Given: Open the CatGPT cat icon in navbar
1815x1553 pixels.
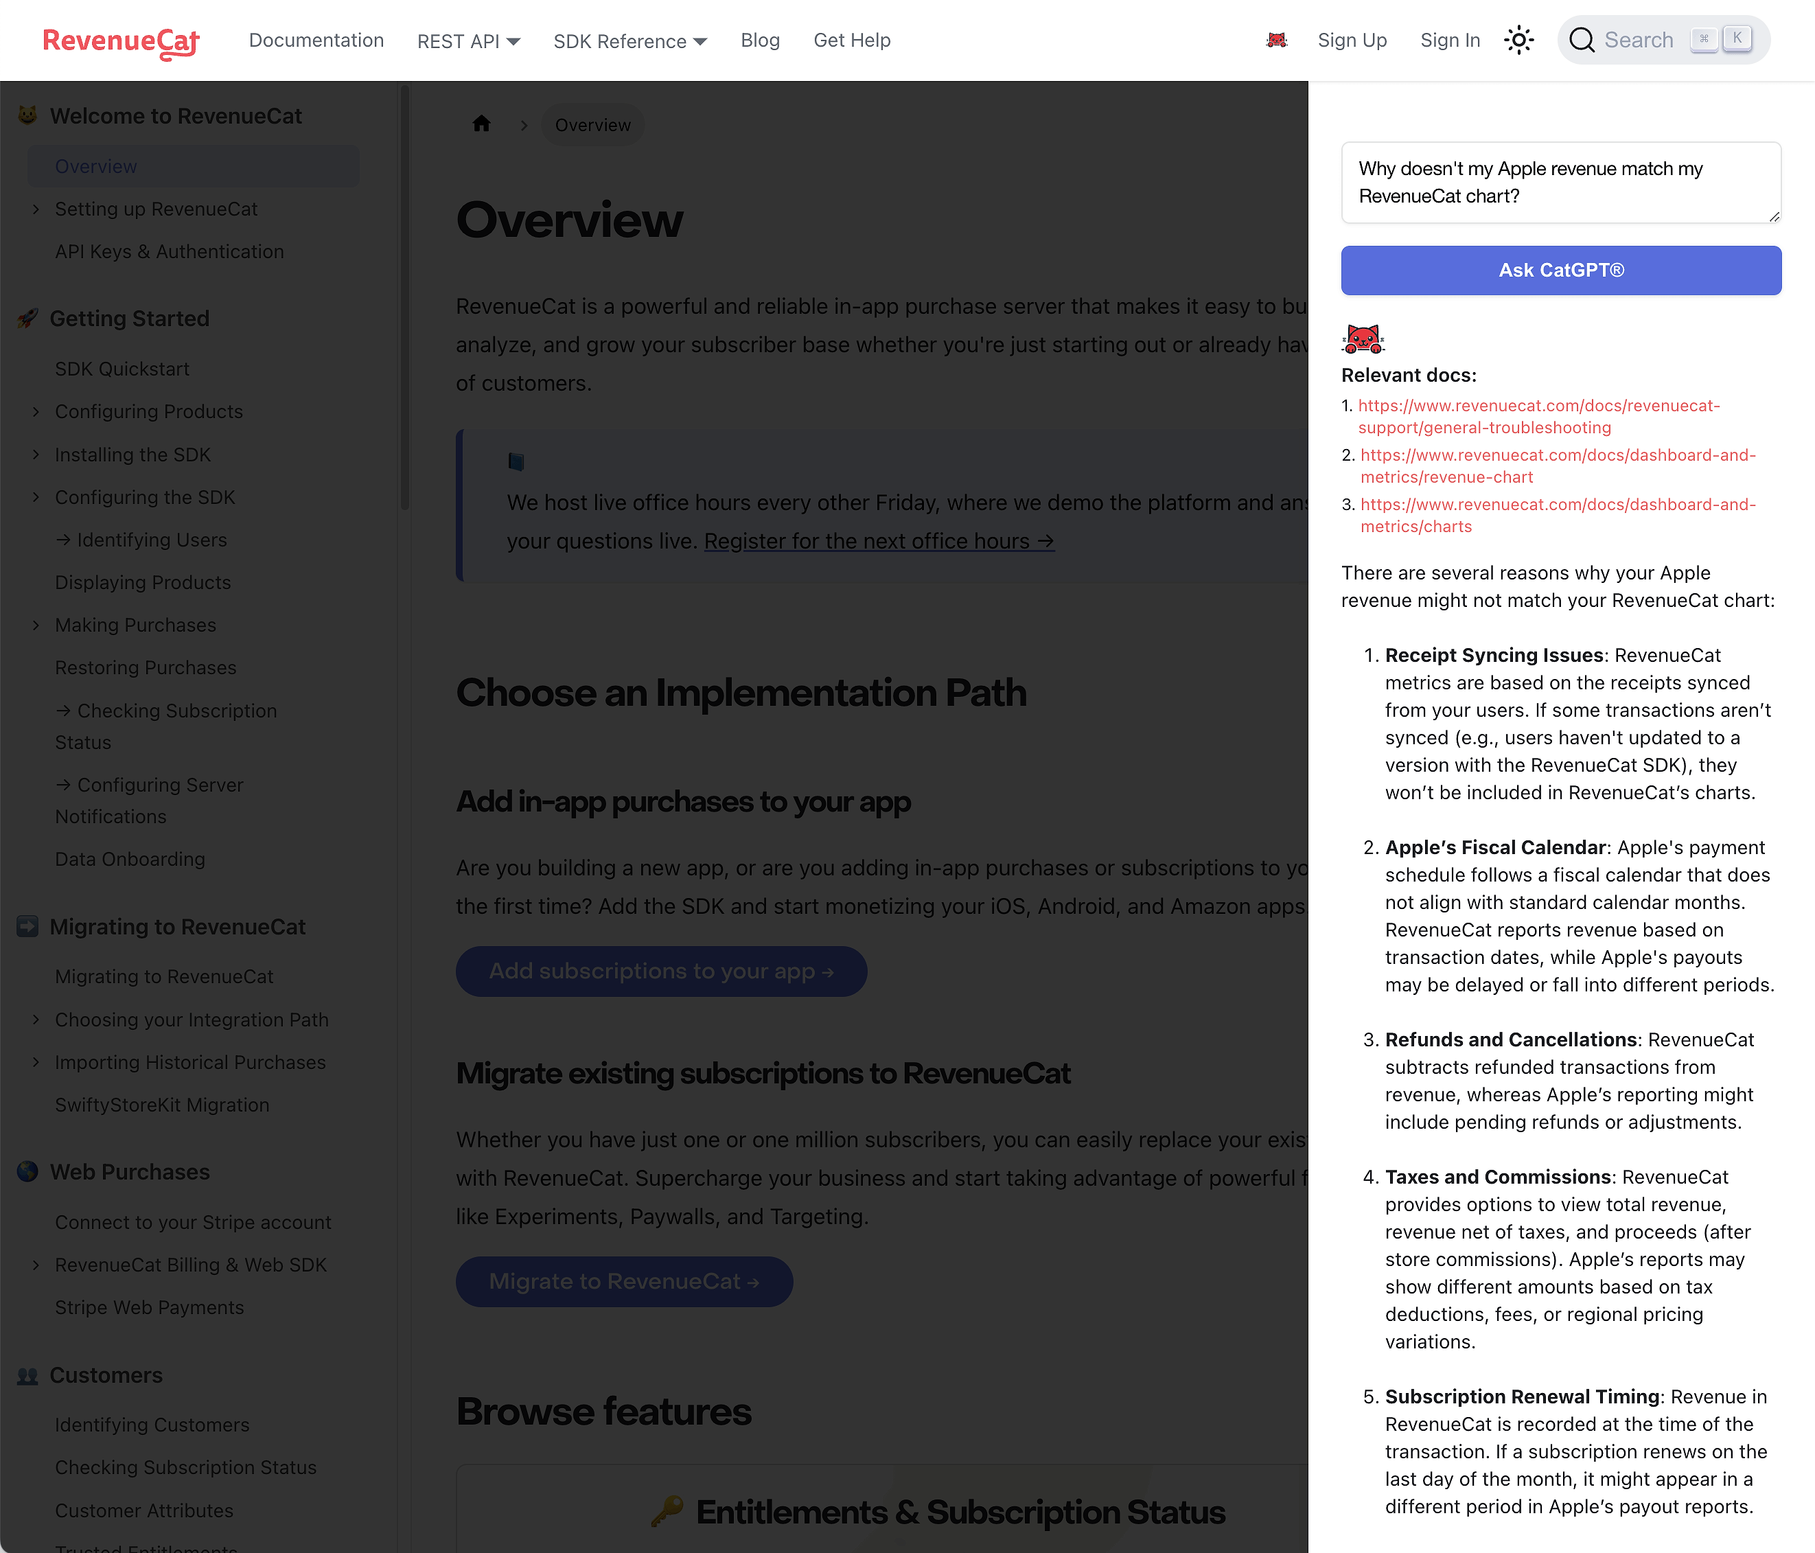Looking at the screenshot, I should tap(1276, 41).
